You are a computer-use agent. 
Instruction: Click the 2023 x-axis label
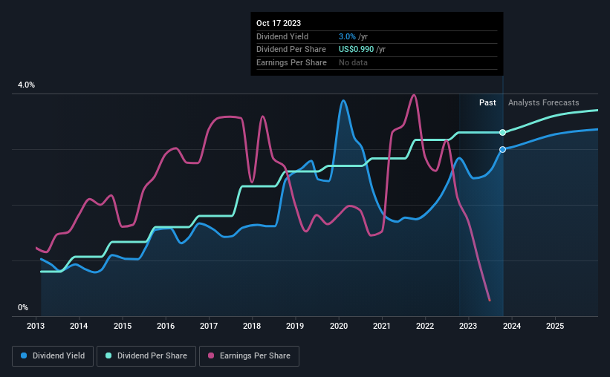coord(468,326)
